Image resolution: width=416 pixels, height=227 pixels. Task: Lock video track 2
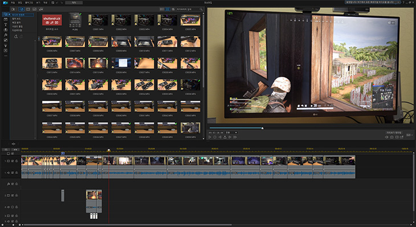[x=17, y=196]
